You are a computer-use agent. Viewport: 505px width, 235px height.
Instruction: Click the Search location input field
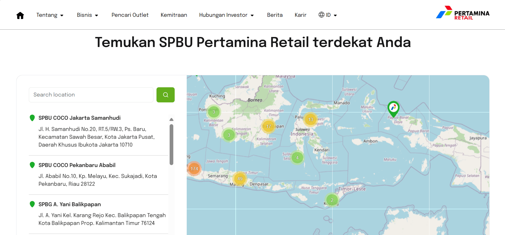coord(91,95)
